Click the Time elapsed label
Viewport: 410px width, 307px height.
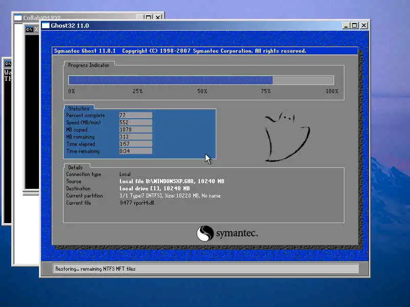pos(81,144)
